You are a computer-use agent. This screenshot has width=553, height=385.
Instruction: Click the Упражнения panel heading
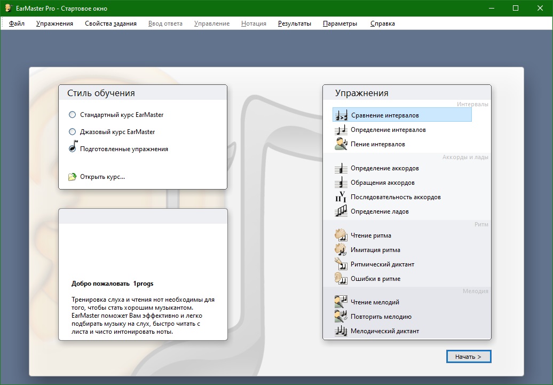362,93
